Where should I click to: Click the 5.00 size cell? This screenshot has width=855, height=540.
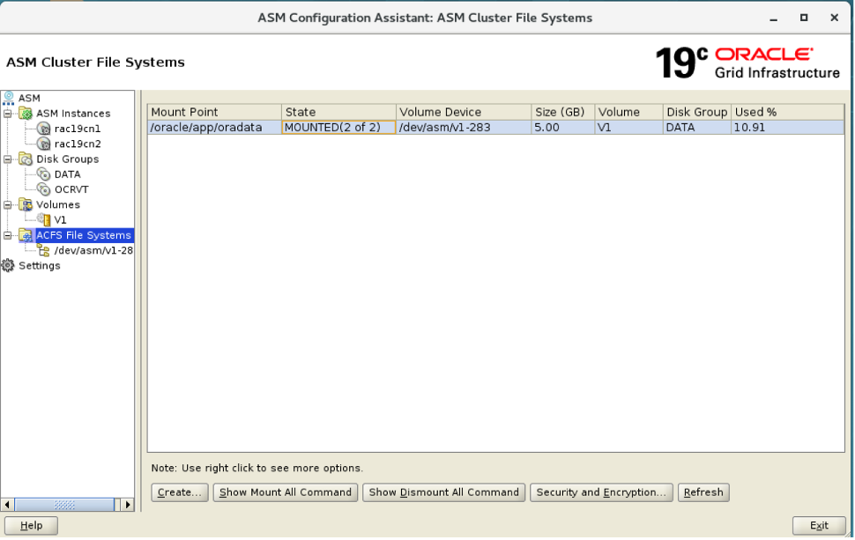tap(562, 128)
